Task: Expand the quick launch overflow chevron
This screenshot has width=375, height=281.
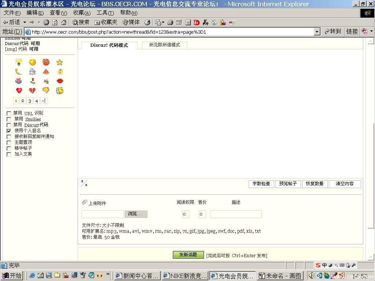Action: point(108,274)
